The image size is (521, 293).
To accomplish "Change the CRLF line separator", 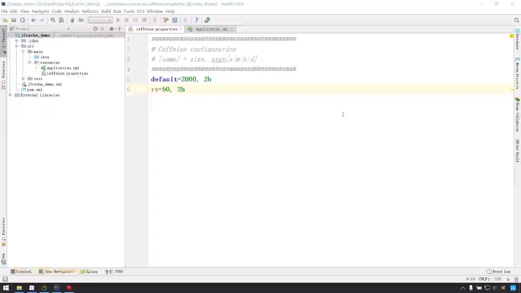I will pos(484,279).
